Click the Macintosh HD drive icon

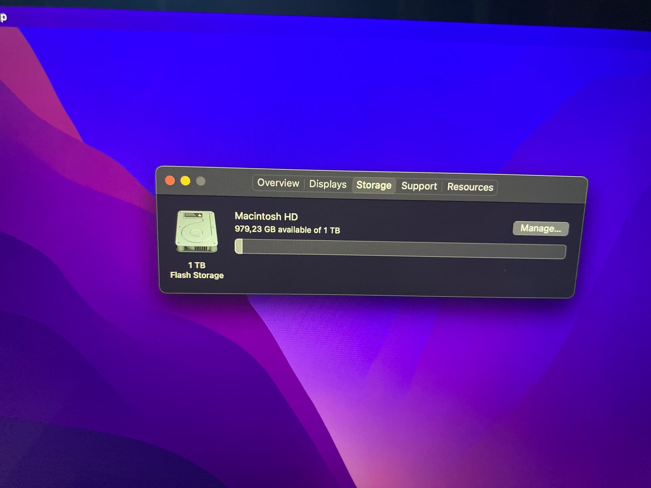[196, 232]
